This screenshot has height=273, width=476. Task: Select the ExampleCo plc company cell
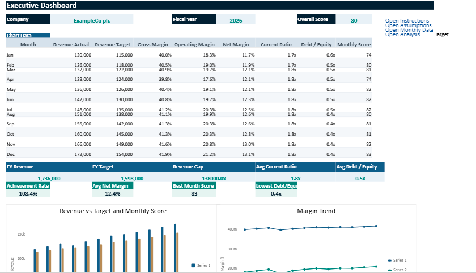click(92, 20)
